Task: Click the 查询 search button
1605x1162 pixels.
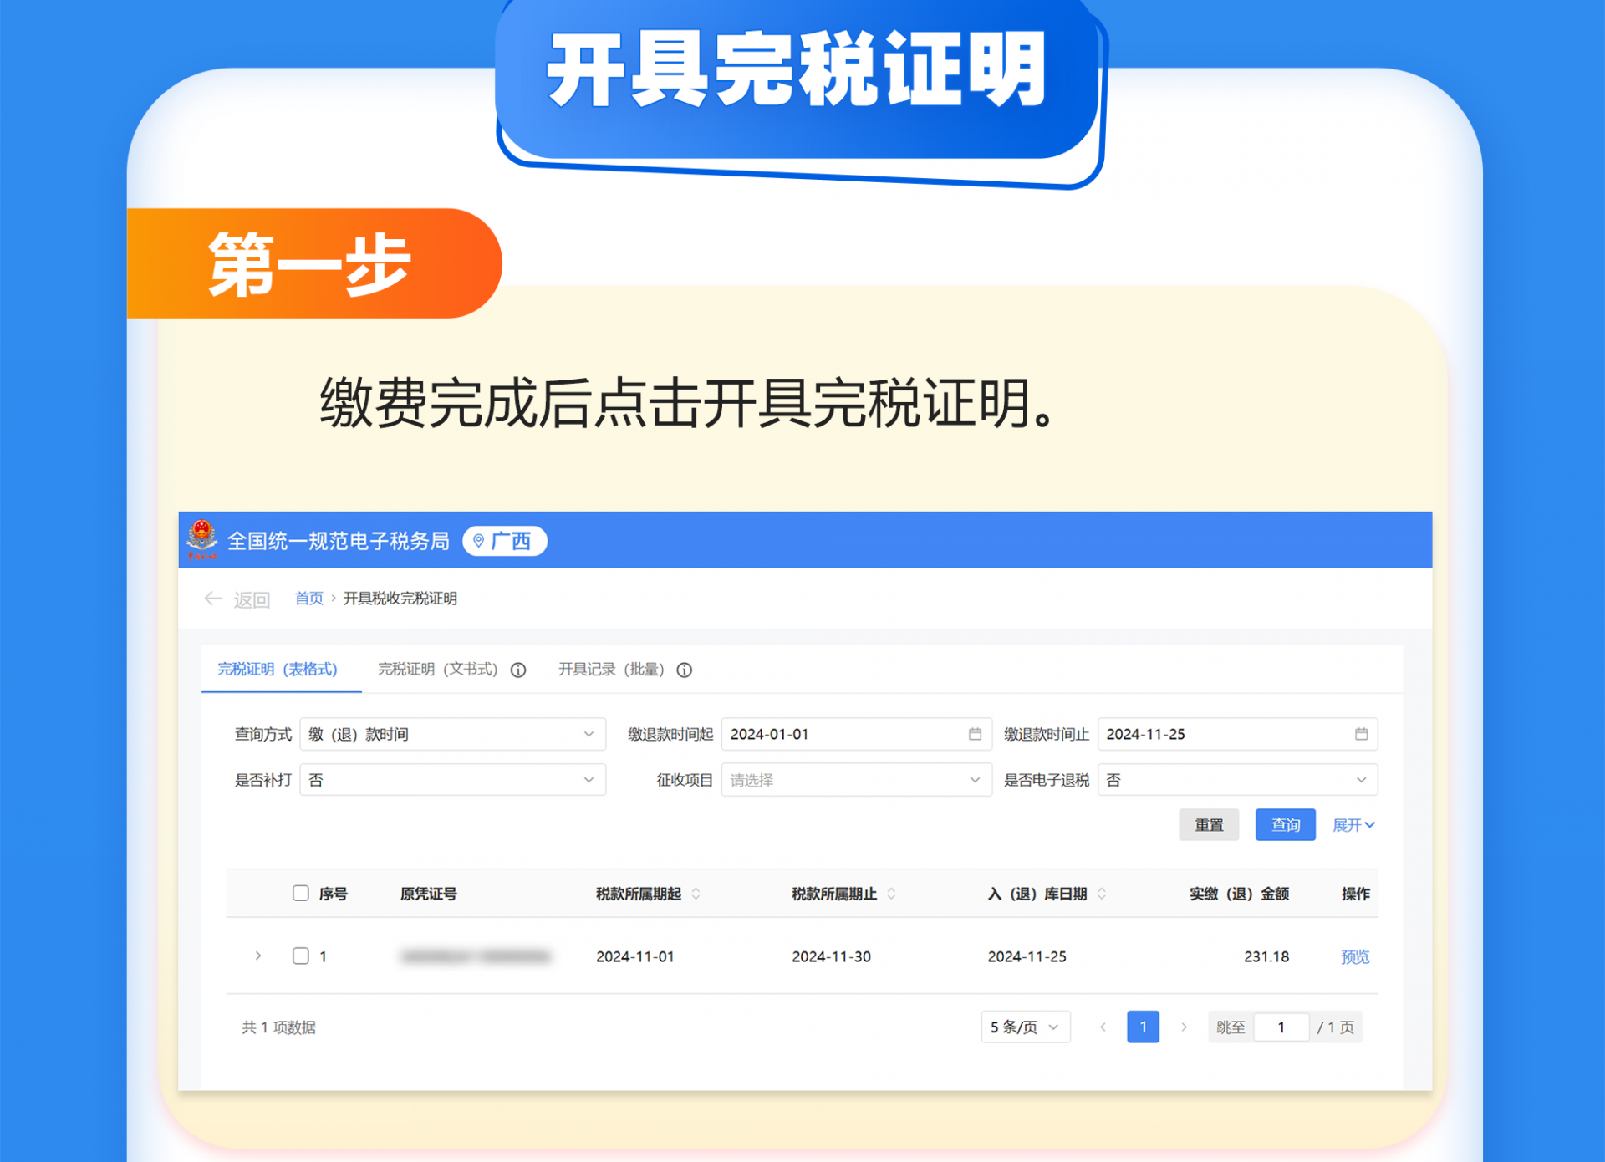Action: (x=1285, y=824)
